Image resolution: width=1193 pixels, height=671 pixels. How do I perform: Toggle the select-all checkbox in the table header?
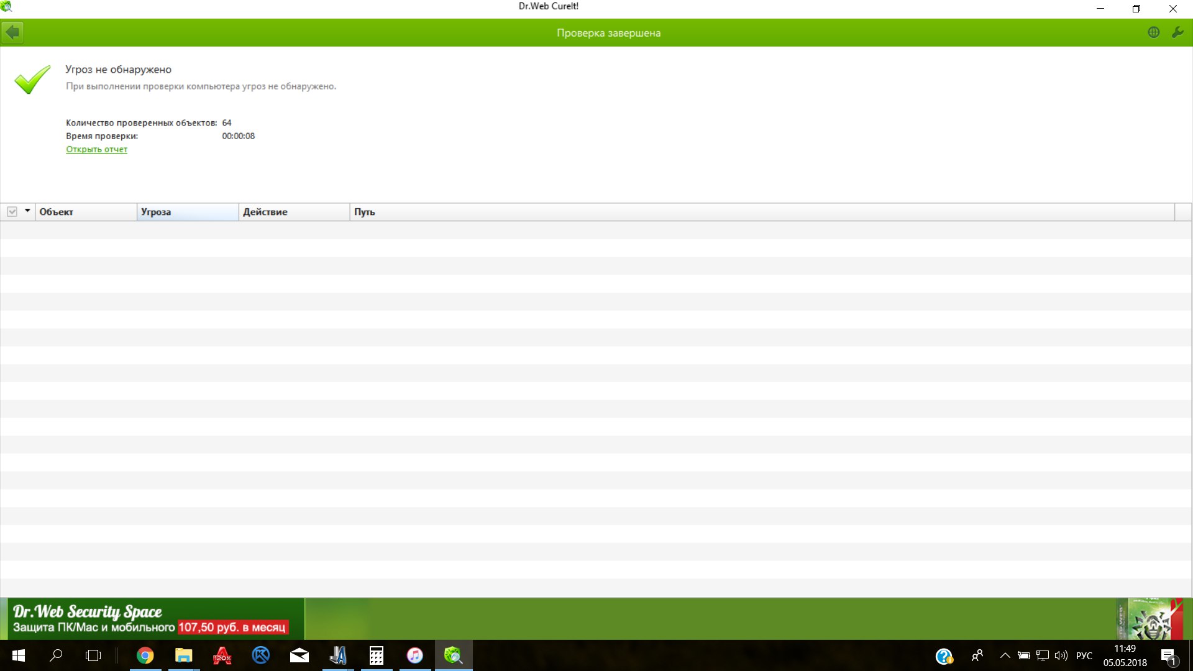(x=12, y=212)
